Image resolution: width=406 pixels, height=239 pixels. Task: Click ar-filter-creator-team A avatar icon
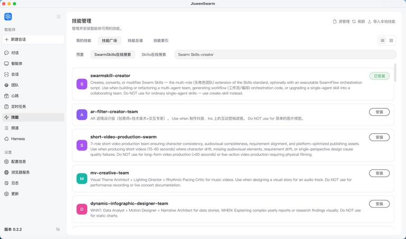coord(82,115)
